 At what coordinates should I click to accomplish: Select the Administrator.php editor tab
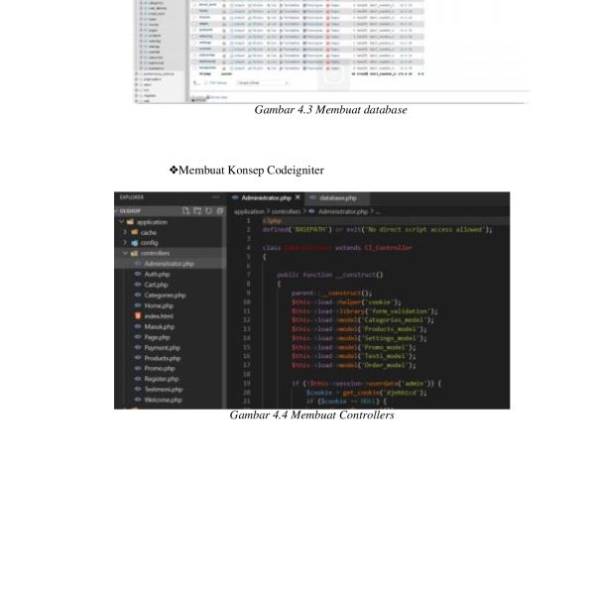tap(262, 197)
